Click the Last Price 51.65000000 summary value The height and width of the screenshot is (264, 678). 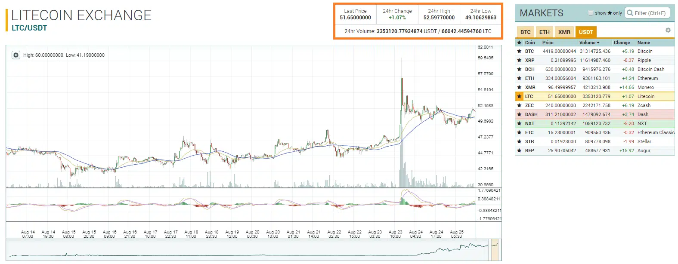point(355,18)
